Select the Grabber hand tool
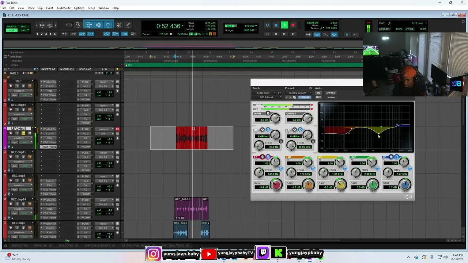The image size is (468, 263). pyautogui.click(x=108, y=25)
